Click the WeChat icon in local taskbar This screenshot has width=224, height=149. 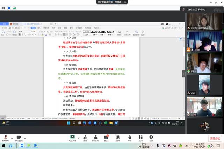click(x=29, y=146)
